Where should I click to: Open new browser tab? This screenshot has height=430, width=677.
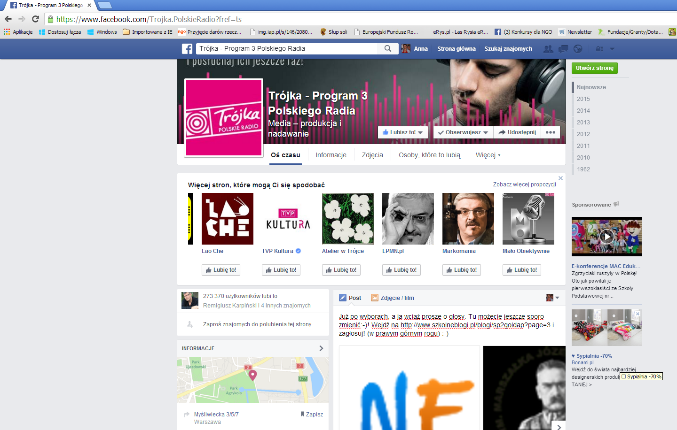tap(104, 5)
